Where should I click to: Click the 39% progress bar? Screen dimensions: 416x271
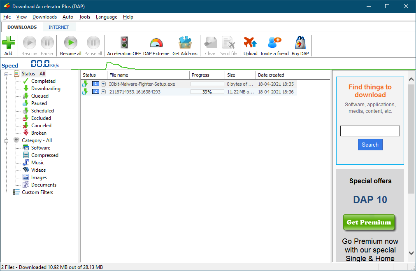(207, 92)
